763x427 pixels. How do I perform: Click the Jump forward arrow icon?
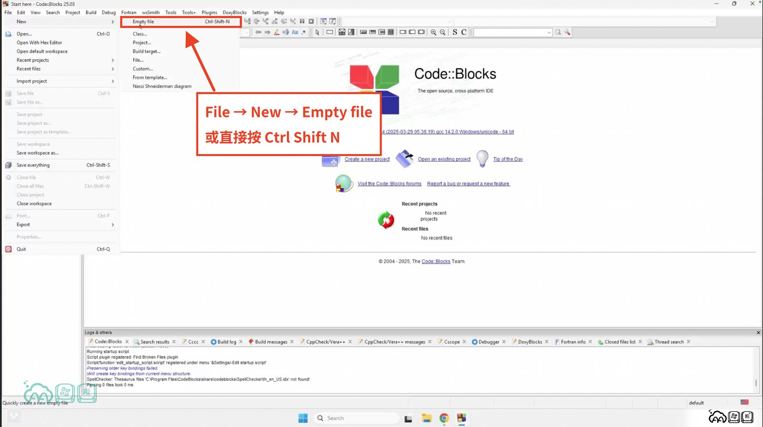click(x=268, y=32)
